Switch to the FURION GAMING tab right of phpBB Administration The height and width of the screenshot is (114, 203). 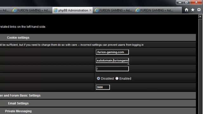114,10
